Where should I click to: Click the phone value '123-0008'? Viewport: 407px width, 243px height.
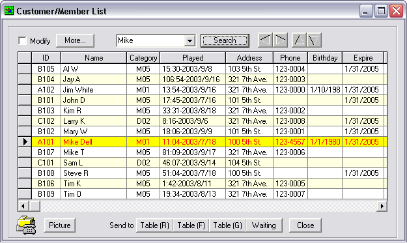pos(290,121)
